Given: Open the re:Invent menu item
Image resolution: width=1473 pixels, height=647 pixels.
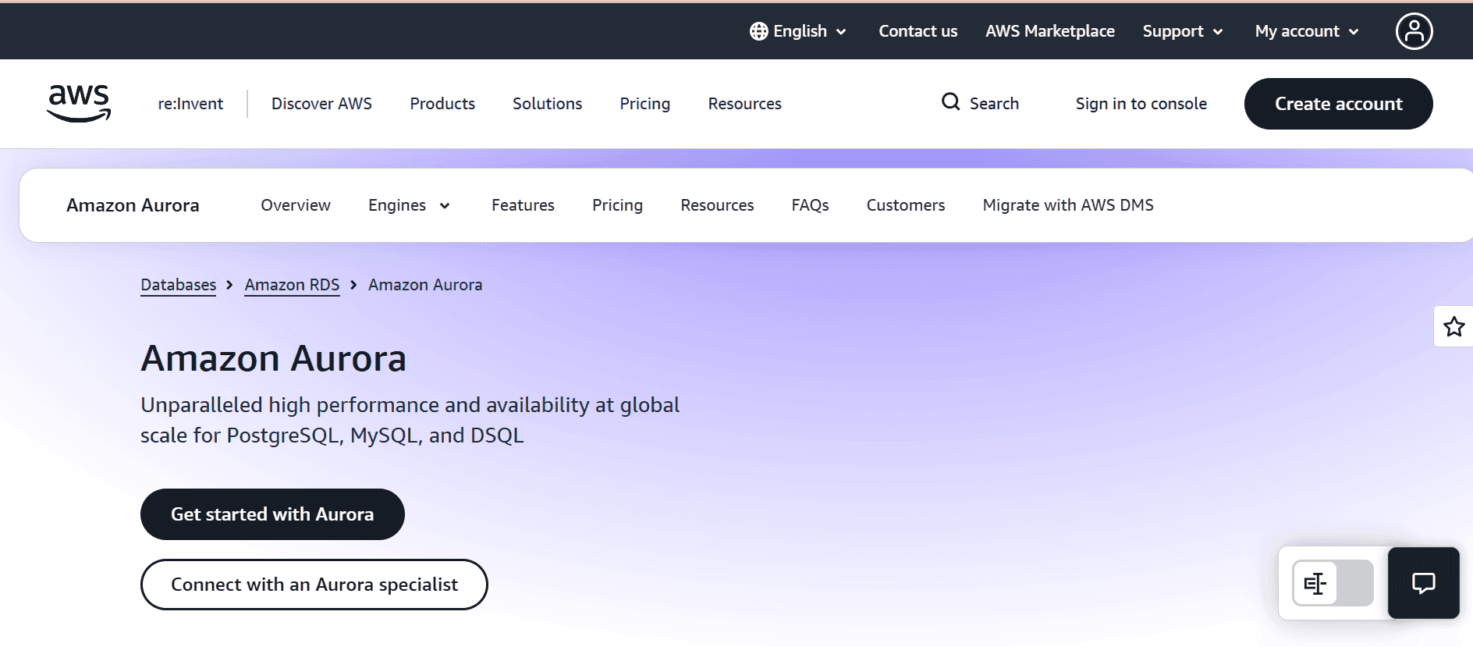Looking at the screenshot, I should (x=190, y=104).
